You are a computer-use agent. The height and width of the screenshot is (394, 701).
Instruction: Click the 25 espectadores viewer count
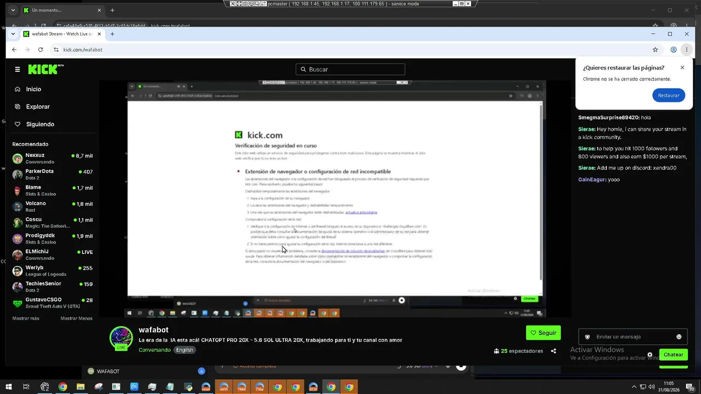click(518, 351)
